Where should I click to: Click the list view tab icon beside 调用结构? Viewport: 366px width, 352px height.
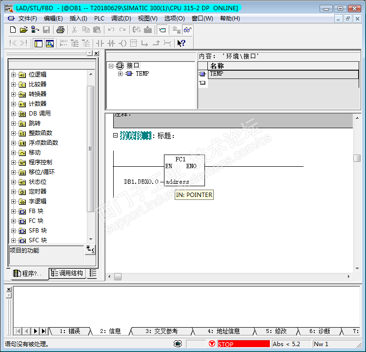pyautogui.click(x=93, y=273)
